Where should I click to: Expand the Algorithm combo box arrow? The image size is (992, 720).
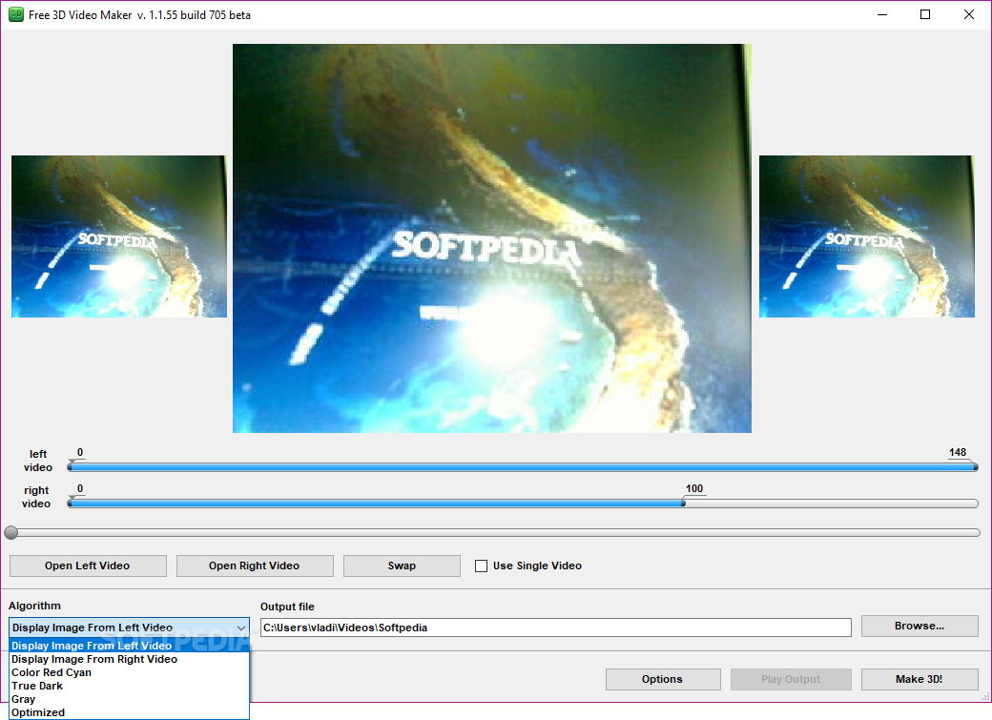point(241,627)
